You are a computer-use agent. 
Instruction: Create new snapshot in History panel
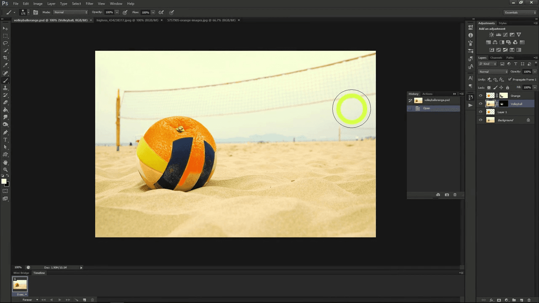pyautogui.click(x=447, y=195)
